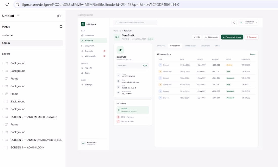
Task: Click the Suspend button
Action: [251, 37]
